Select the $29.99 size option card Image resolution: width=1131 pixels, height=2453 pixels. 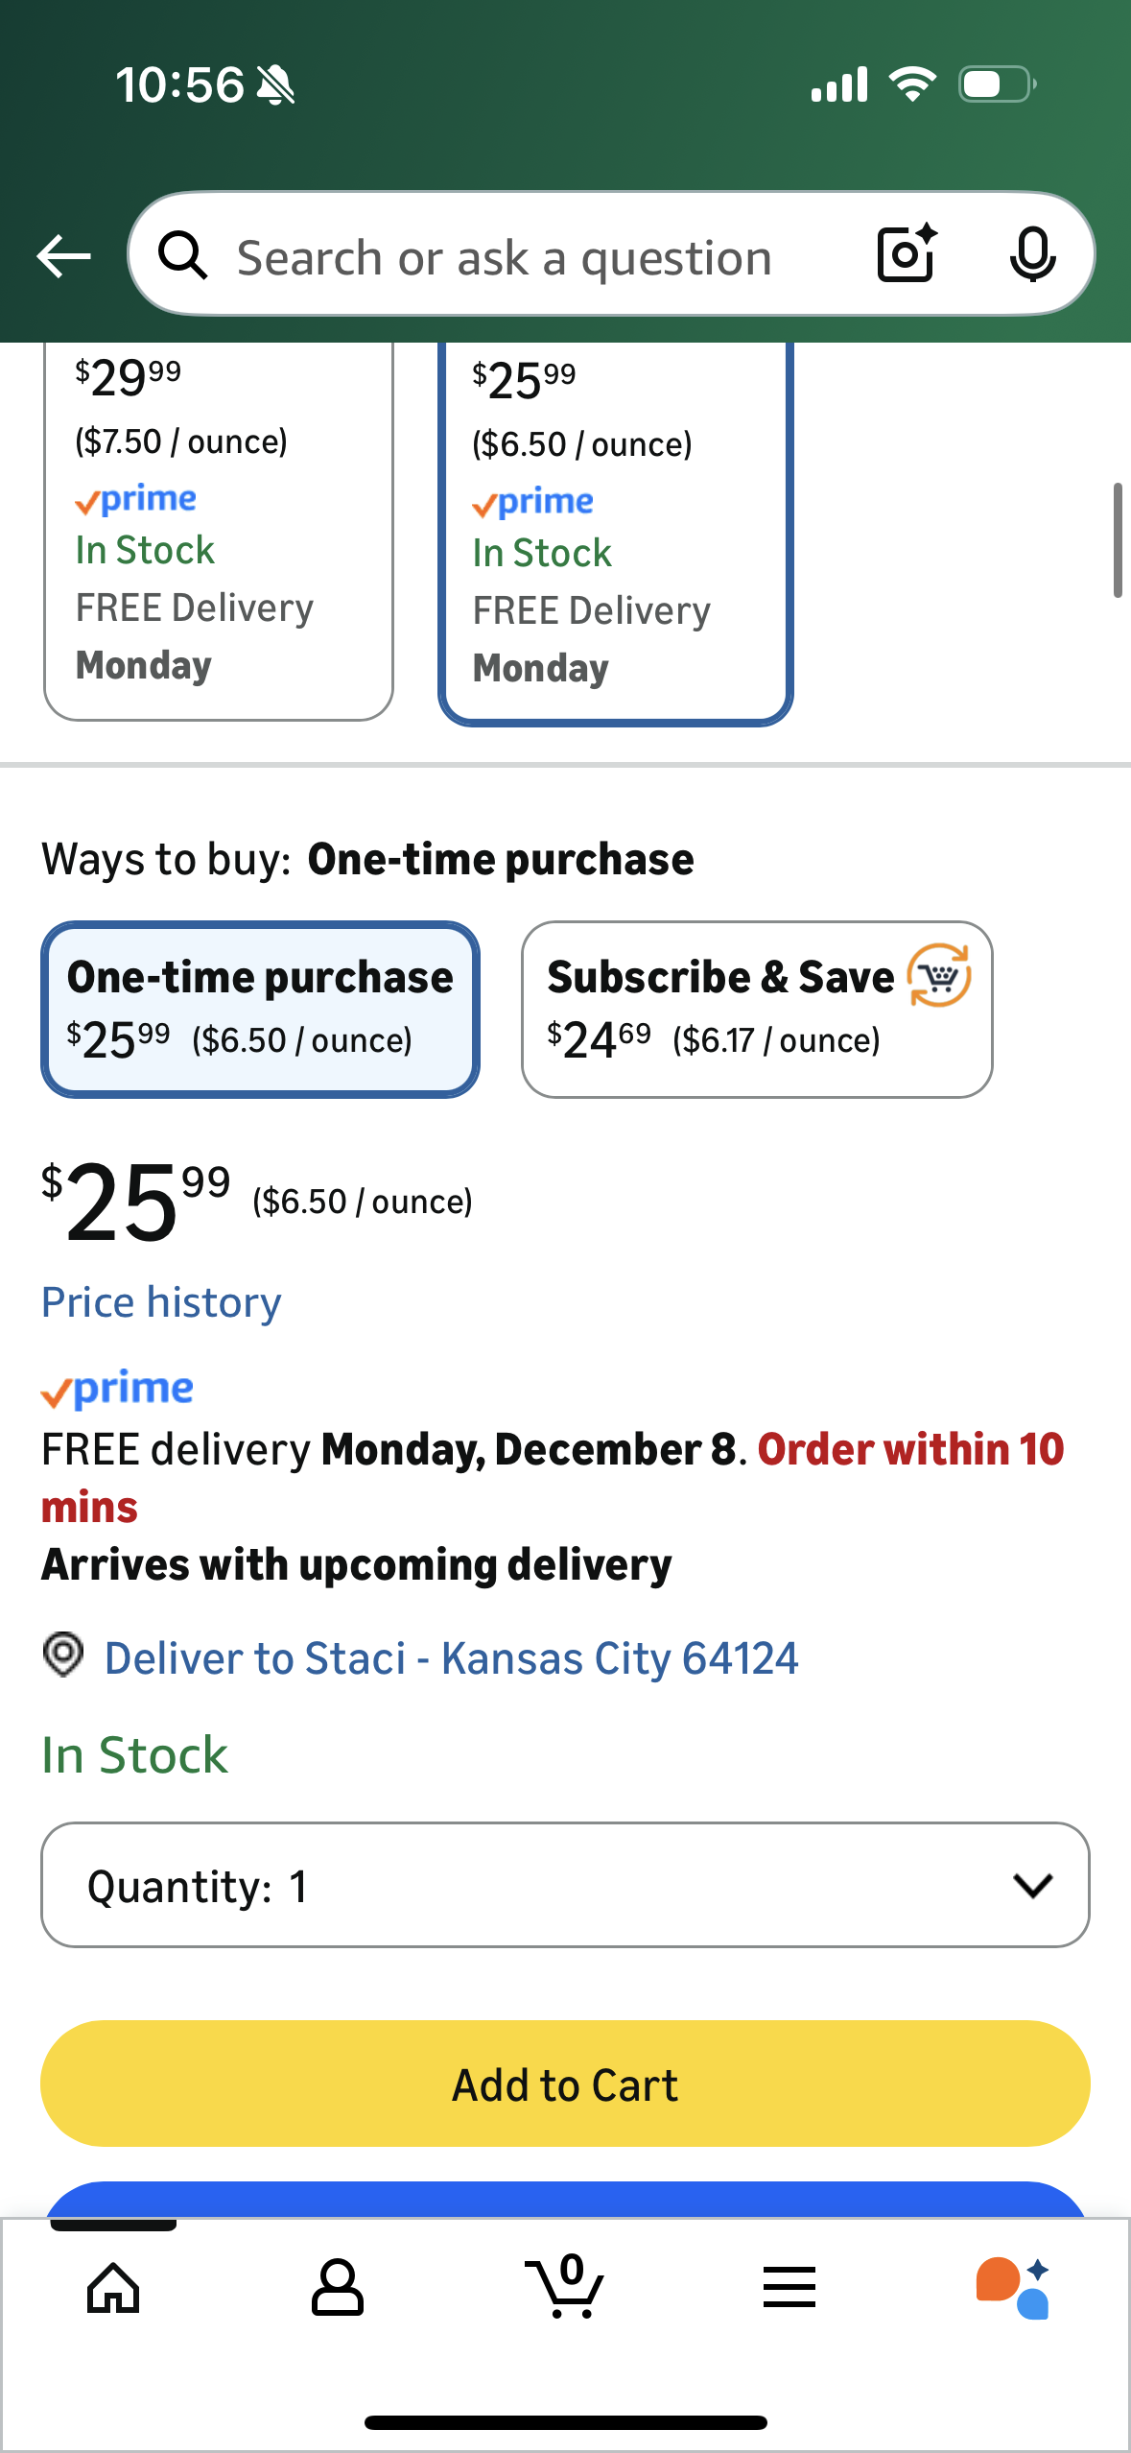pos(219,528)
